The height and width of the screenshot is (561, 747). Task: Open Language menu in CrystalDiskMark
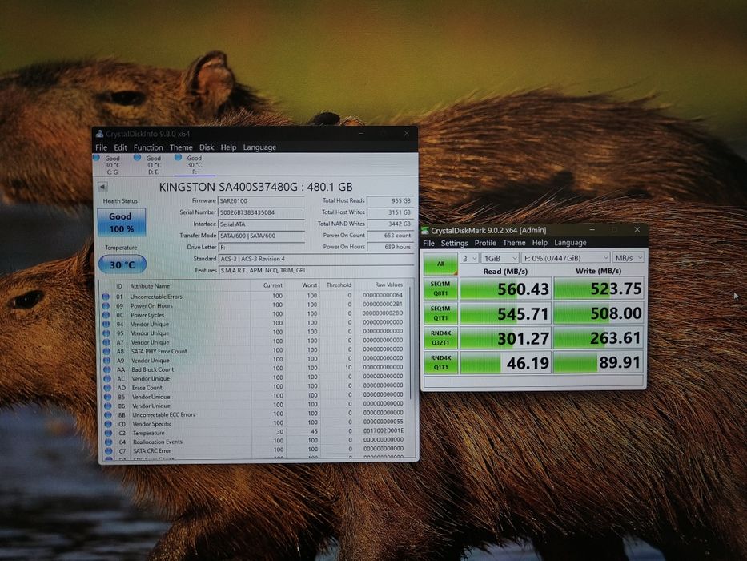point(570,243)
